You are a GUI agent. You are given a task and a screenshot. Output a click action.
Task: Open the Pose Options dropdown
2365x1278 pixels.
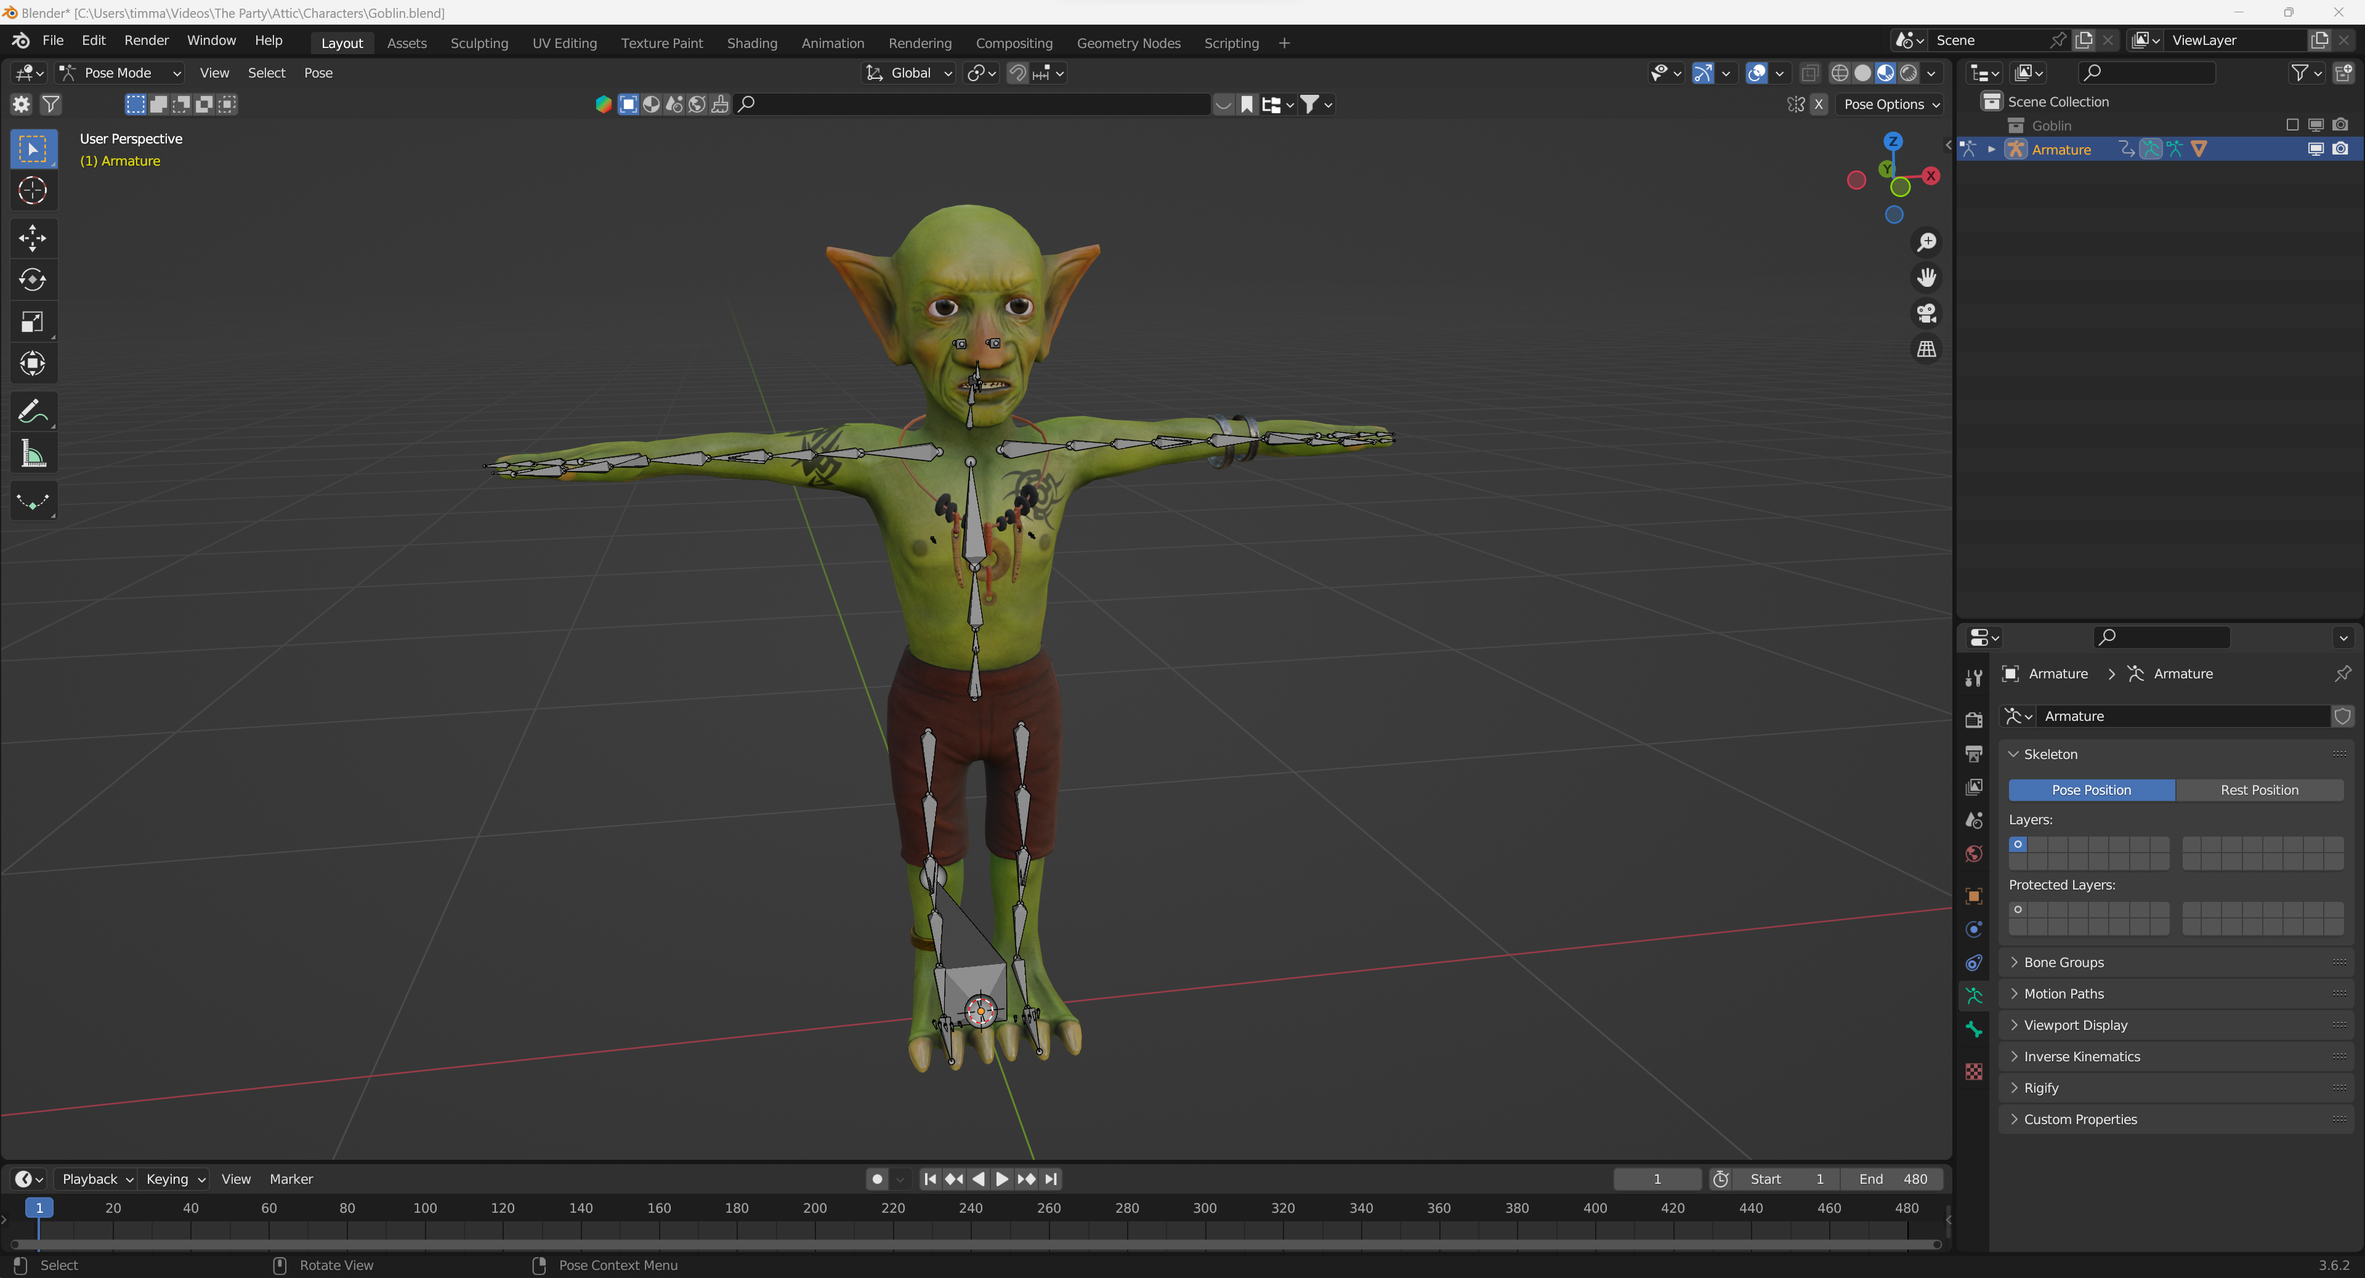click(1892, 105)
